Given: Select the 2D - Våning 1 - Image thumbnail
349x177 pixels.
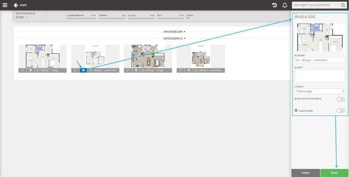Looking at the screenshot, I should [43, 56].
